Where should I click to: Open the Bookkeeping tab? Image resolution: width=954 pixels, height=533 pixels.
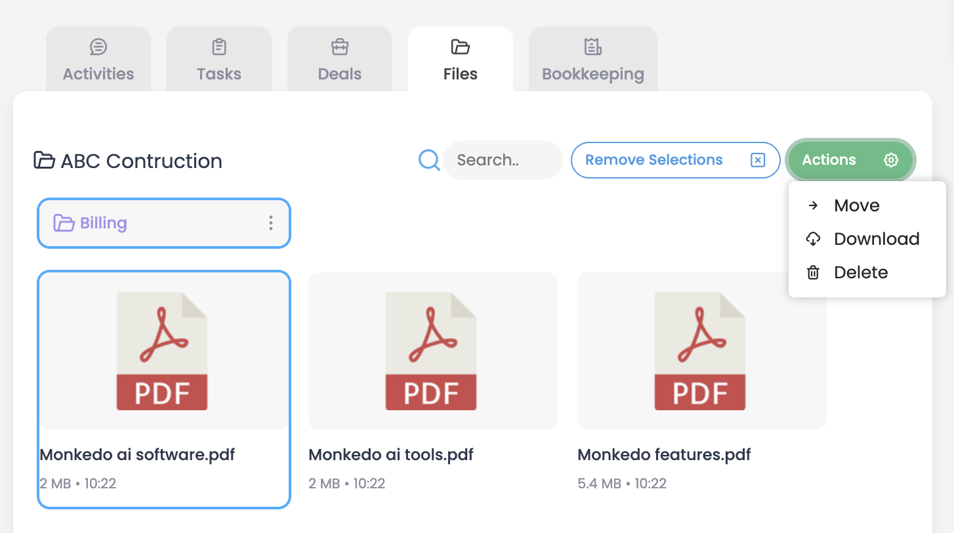pos(592,60)
